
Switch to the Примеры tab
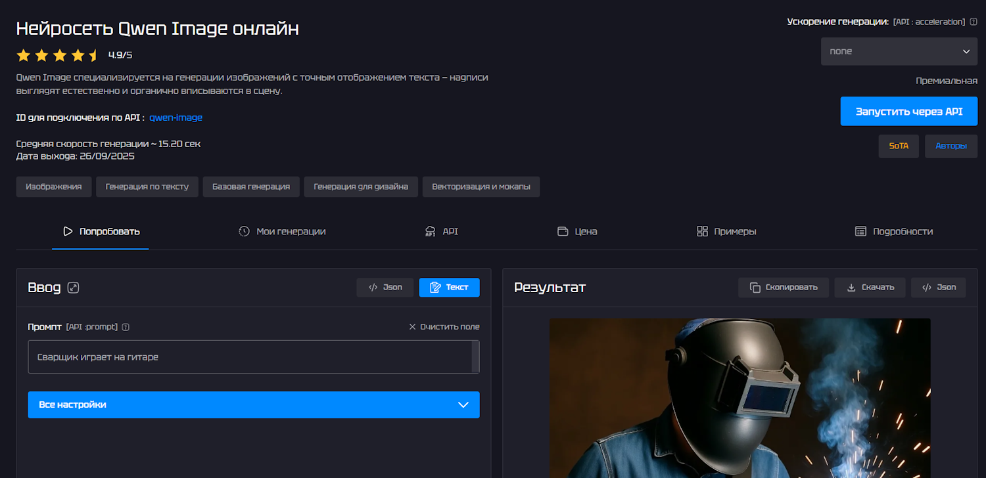pos(726,231)
